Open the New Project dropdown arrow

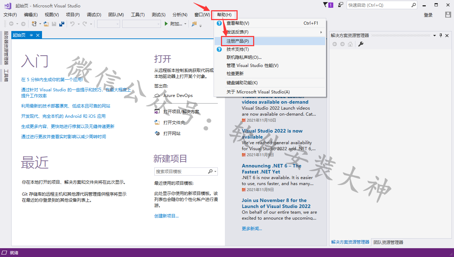[x=40, y=24]
